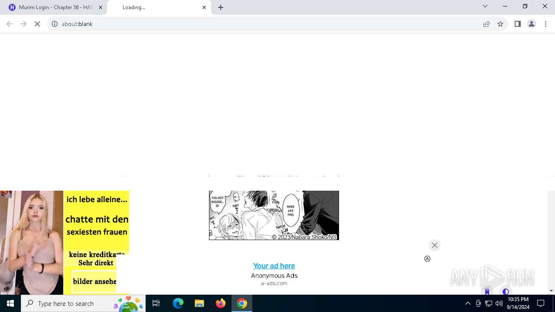Minimize the Chrome window
Viewport: 555px width, 312px height.
505,6
